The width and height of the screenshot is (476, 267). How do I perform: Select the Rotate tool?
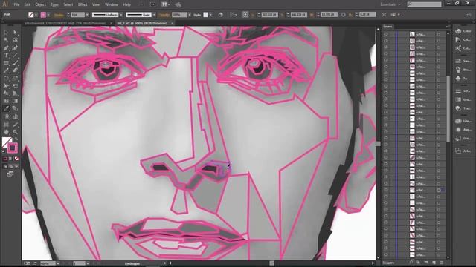6,78
